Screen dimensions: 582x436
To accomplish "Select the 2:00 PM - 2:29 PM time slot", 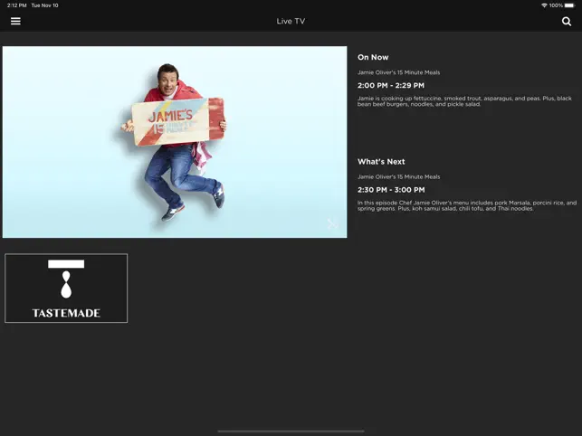I will [391, 85].
